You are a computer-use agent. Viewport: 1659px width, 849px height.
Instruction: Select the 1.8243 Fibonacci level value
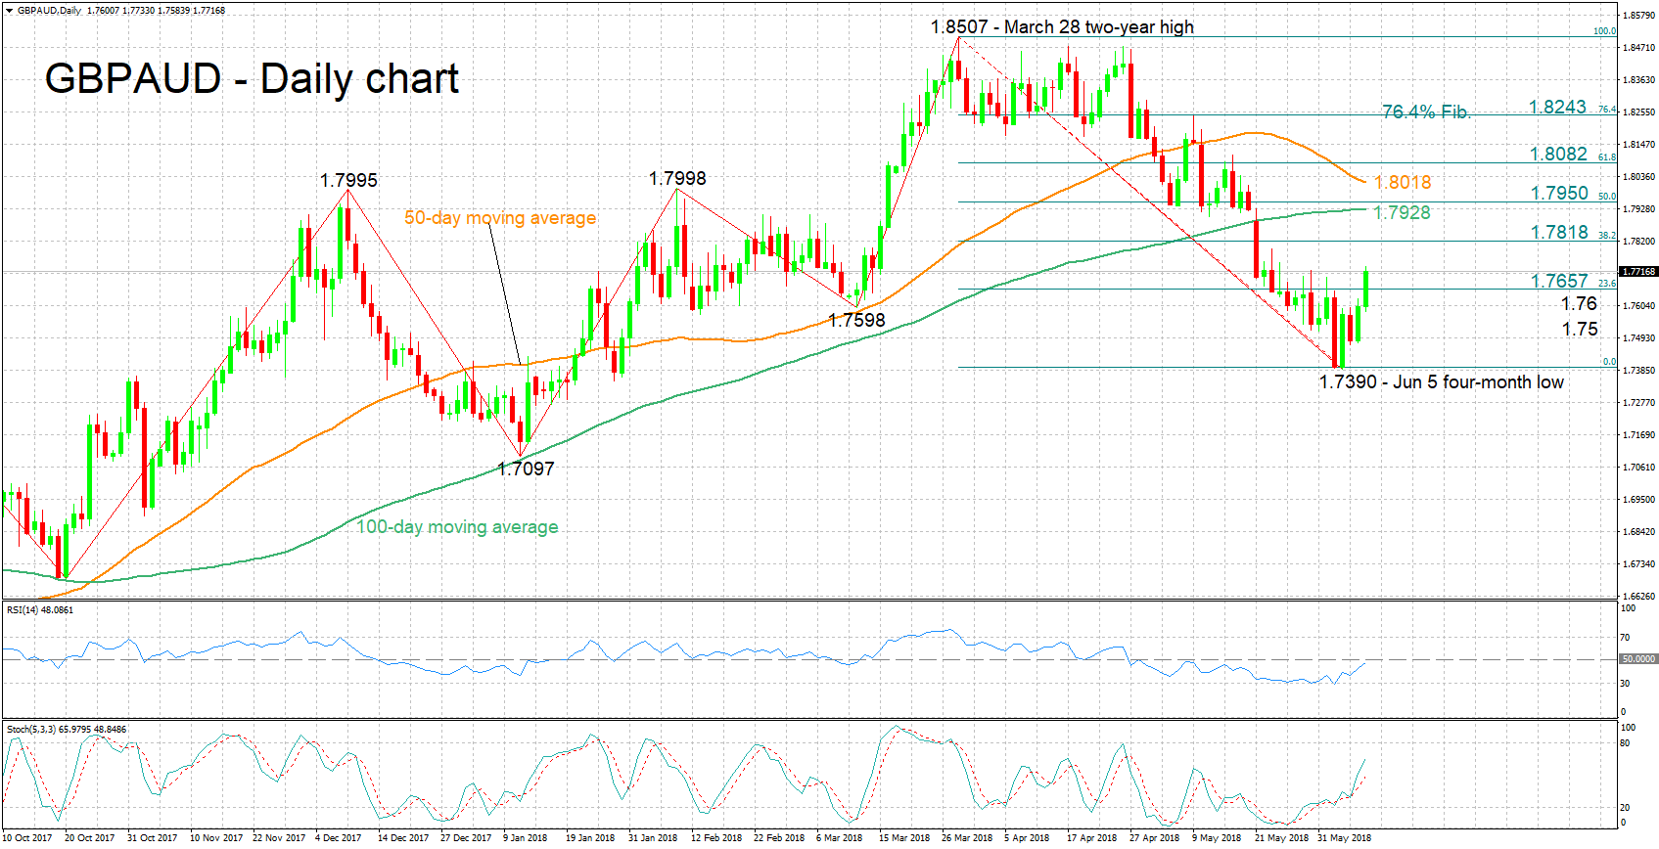point(1557,107)
